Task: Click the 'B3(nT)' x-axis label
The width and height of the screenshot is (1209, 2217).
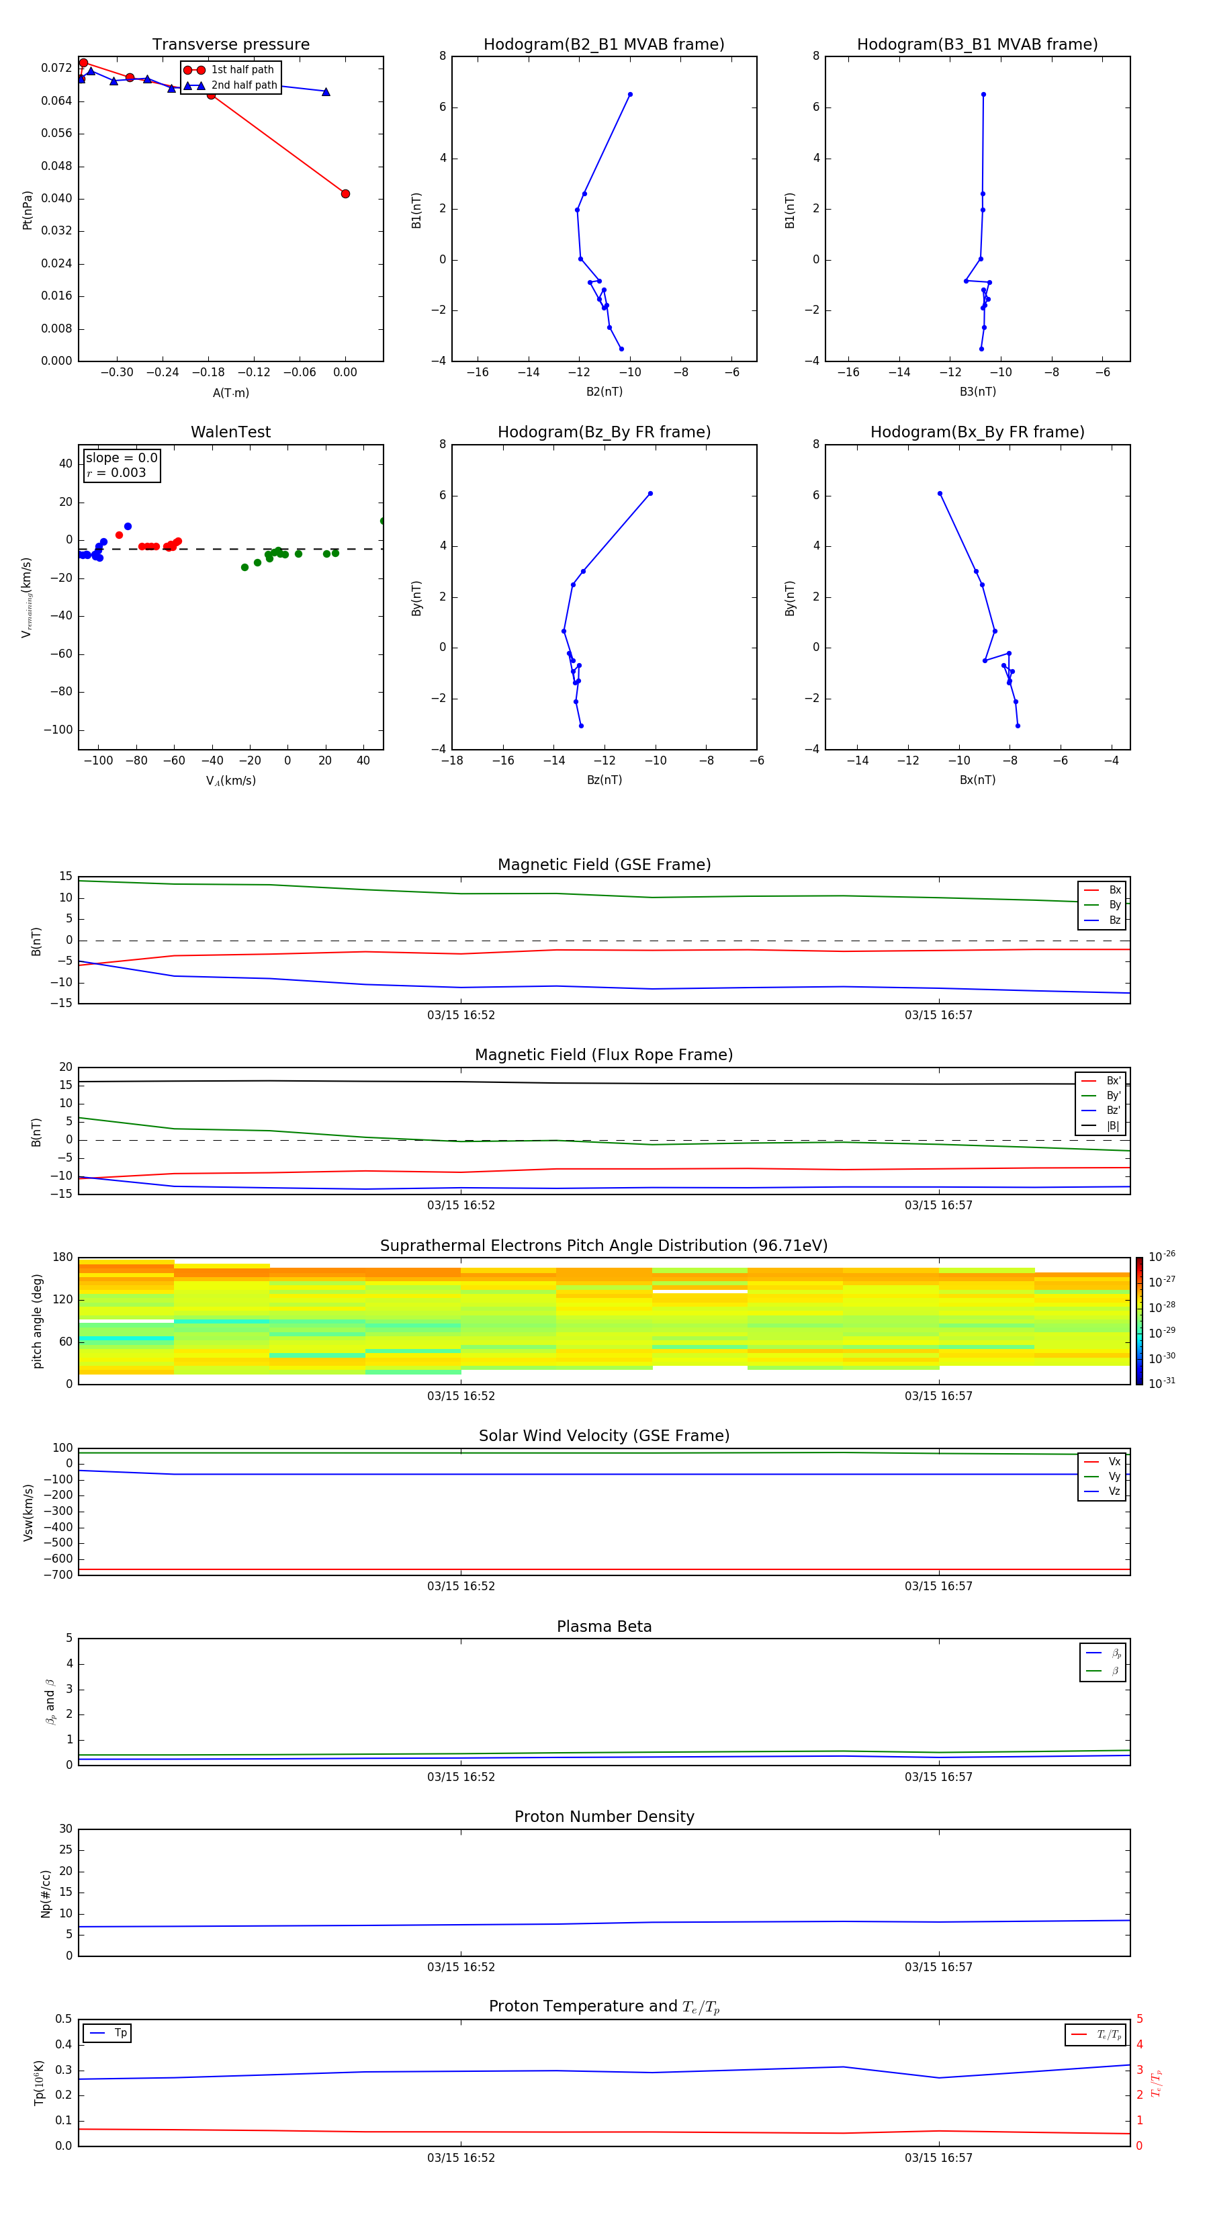Action: pyautogui.click(x=977, y=392)
